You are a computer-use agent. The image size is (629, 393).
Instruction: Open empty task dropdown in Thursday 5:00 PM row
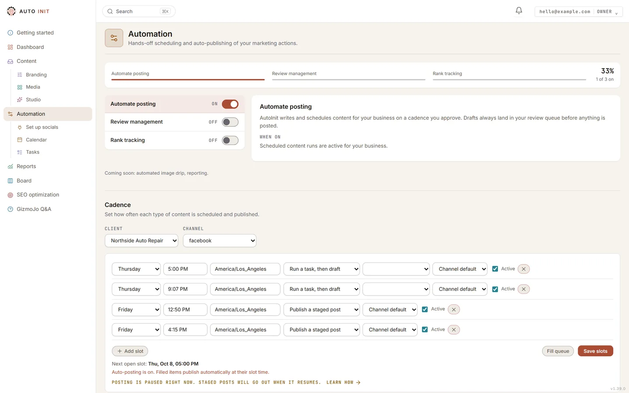[396, 269]
